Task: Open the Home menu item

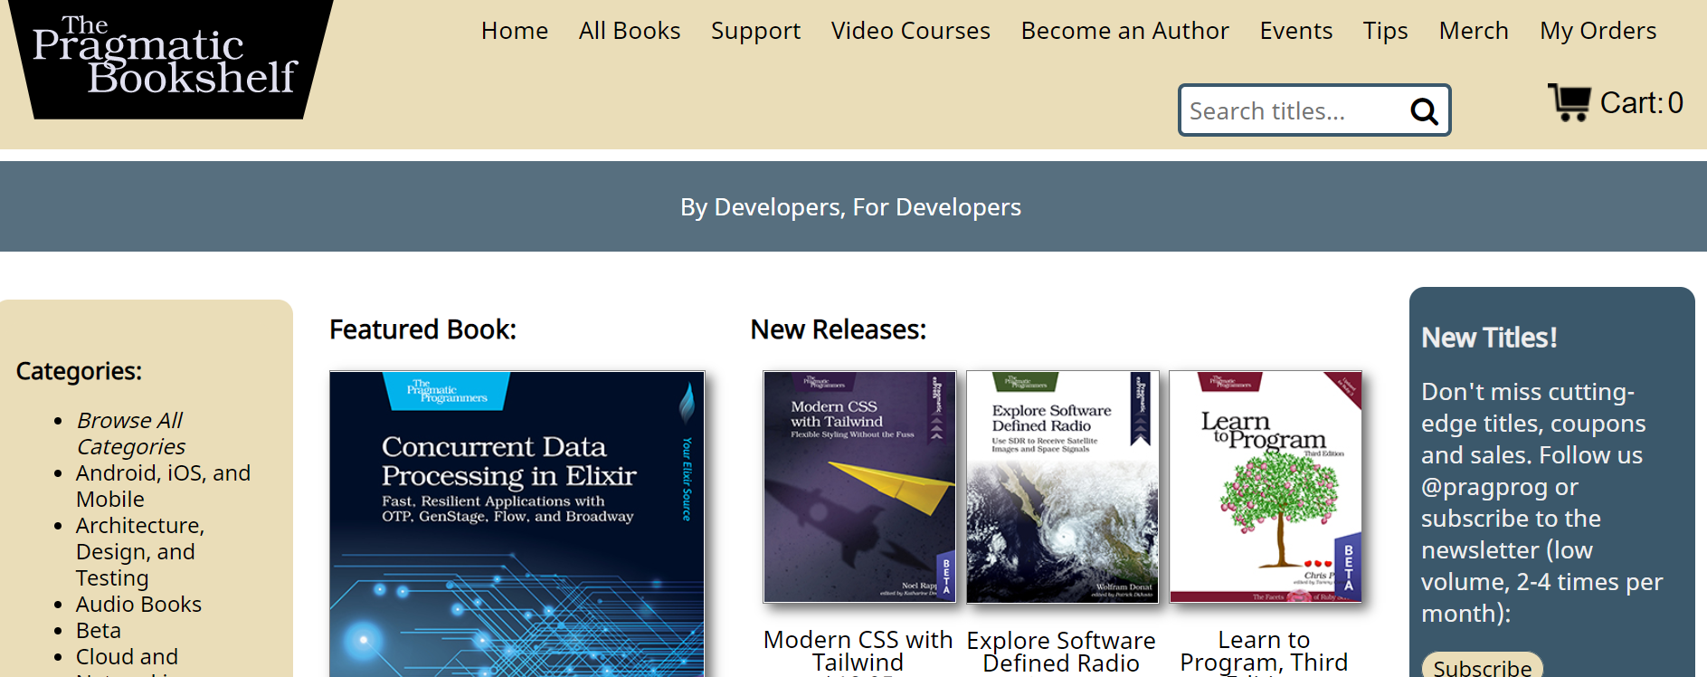Action: [514, 31]
